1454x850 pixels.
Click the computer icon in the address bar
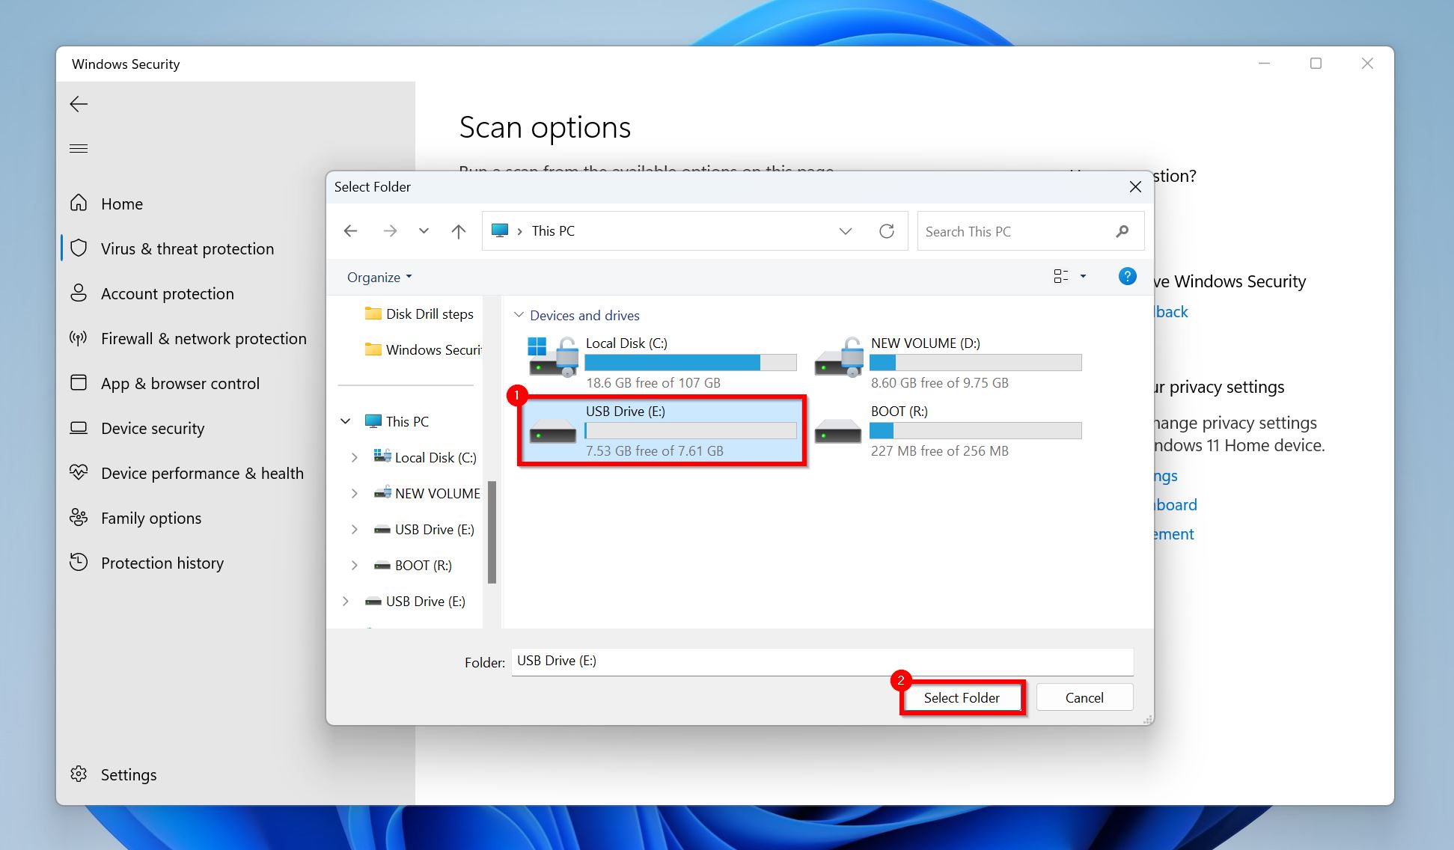coord(500,230)
